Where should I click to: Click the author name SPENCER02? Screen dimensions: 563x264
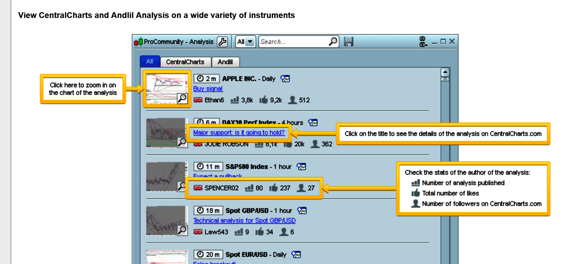(x=222, y=188)
